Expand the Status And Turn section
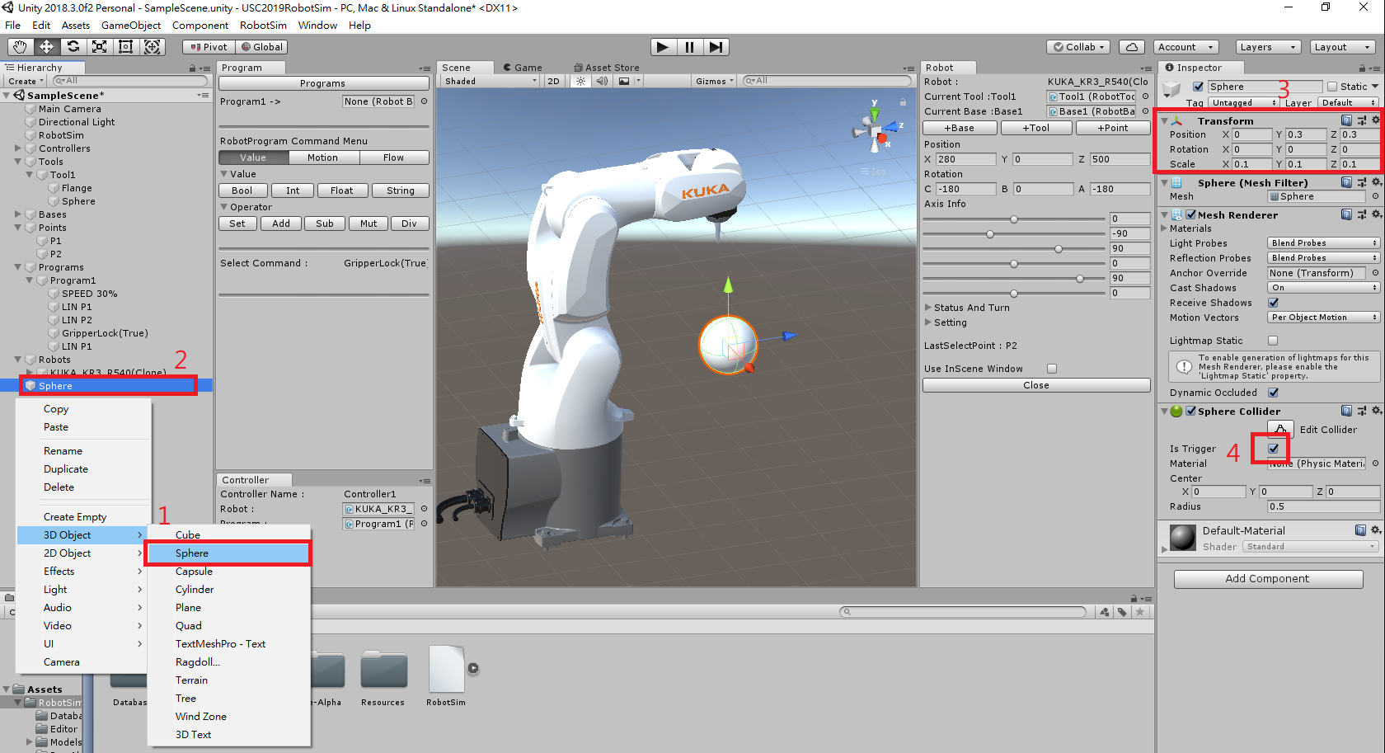1385x753 pixels. point(928,308)
